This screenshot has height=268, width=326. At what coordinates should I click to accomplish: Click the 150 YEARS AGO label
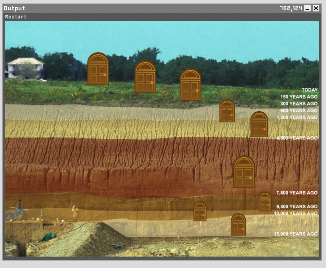[299, 97]
